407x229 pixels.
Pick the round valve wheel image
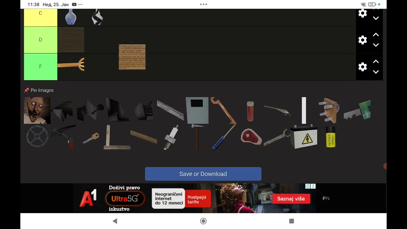tap(37, 137)
